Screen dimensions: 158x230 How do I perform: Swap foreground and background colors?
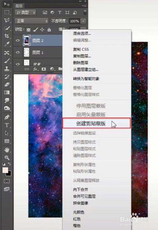click(9, 164)
